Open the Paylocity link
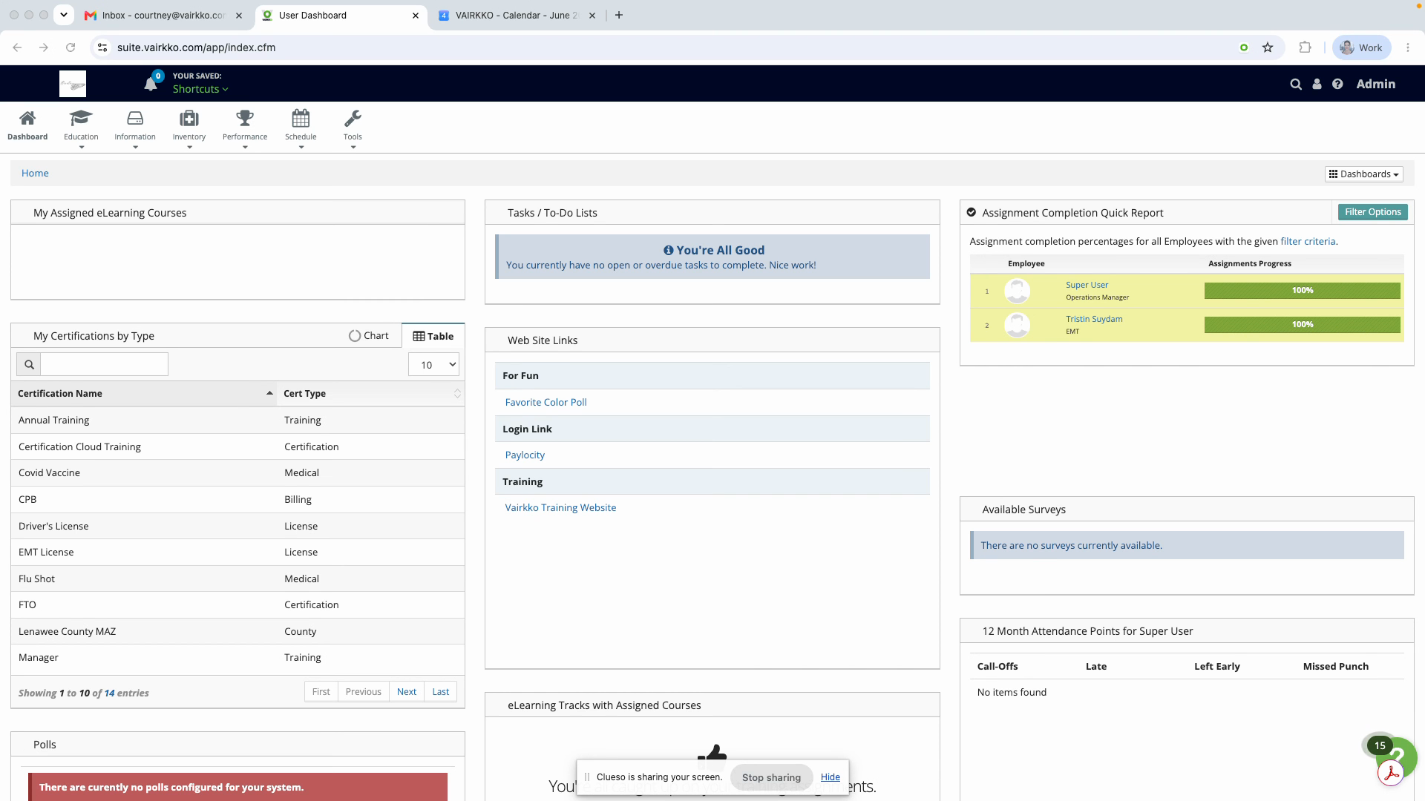Image resolution: width=1425 pixels, height=801 pixels. [525, 455]
